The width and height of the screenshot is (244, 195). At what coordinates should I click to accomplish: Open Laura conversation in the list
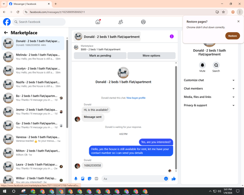pyautogui.click(x=33, y=166)
